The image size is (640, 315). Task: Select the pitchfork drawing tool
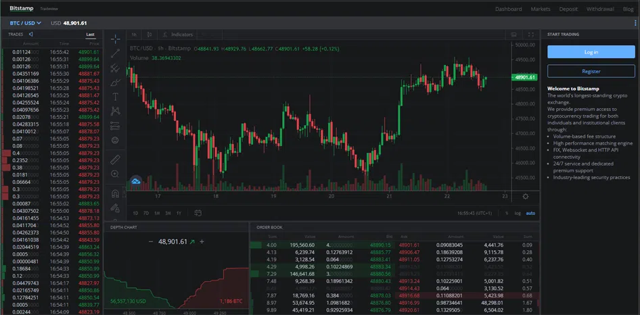(x=116, y=68)
